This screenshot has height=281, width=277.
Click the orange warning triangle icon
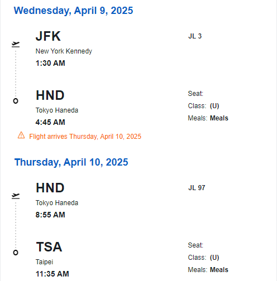[21, 135]
